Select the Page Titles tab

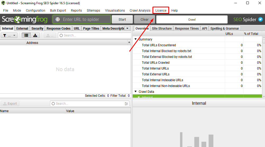(x=91, y=28)
